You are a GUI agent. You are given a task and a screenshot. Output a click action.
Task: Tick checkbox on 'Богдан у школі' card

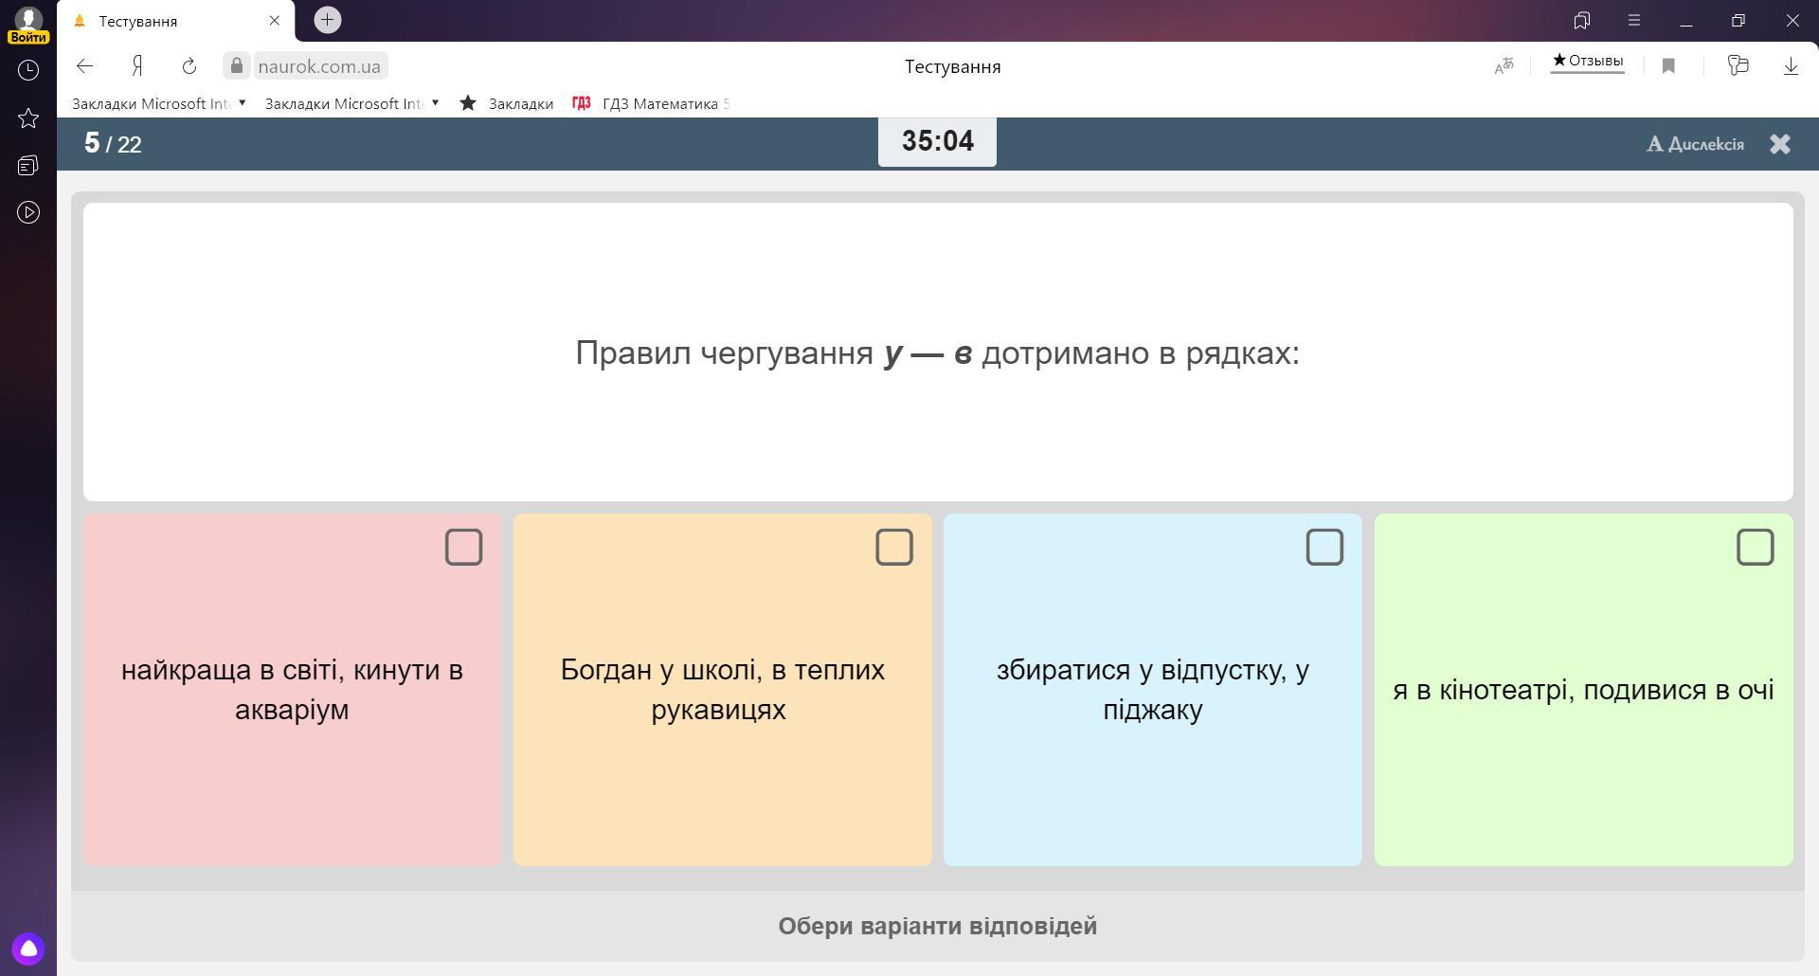pyautogui.click(x=893, y=548)
